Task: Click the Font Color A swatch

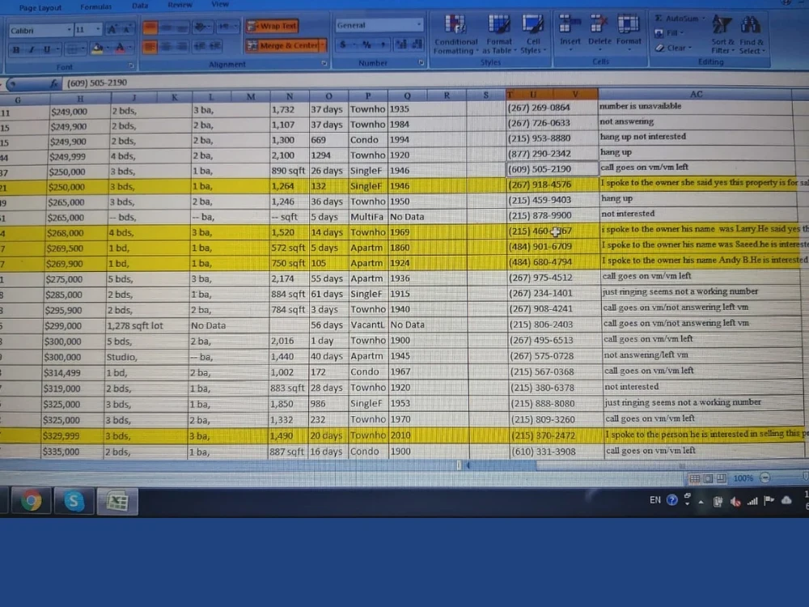Action: click(x=121, y=49)
